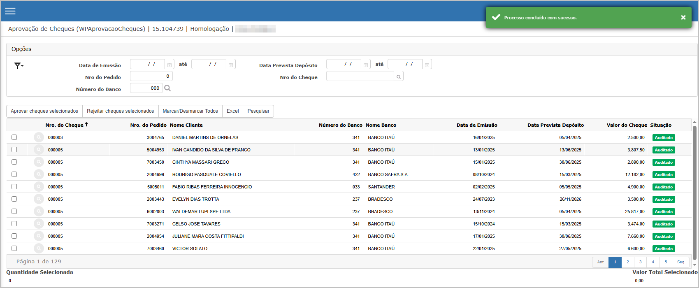
Task: Click the Valor do Cheque column header
Action: pos(627,125)
